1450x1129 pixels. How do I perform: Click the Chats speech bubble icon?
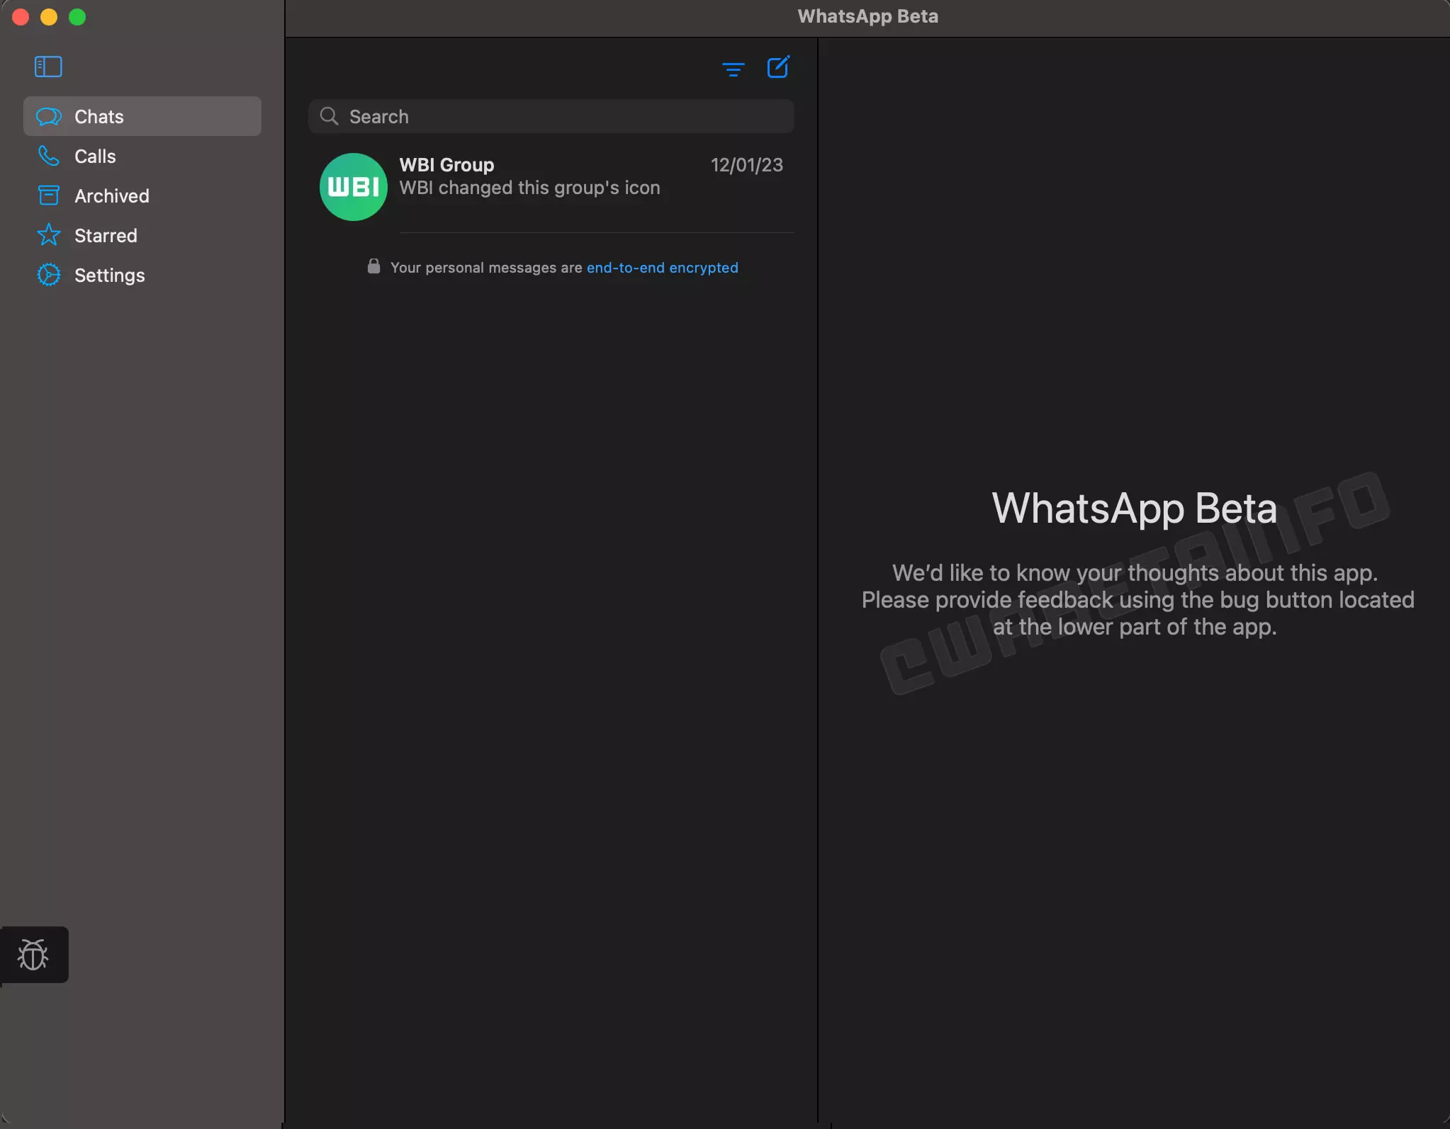(x=49, y=117)
